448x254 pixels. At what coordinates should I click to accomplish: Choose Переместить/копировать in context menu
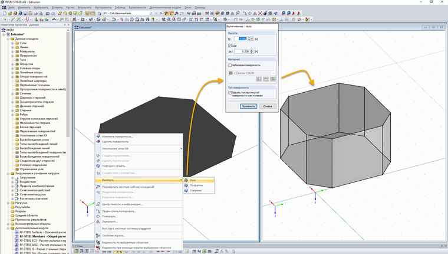(139, 211)
